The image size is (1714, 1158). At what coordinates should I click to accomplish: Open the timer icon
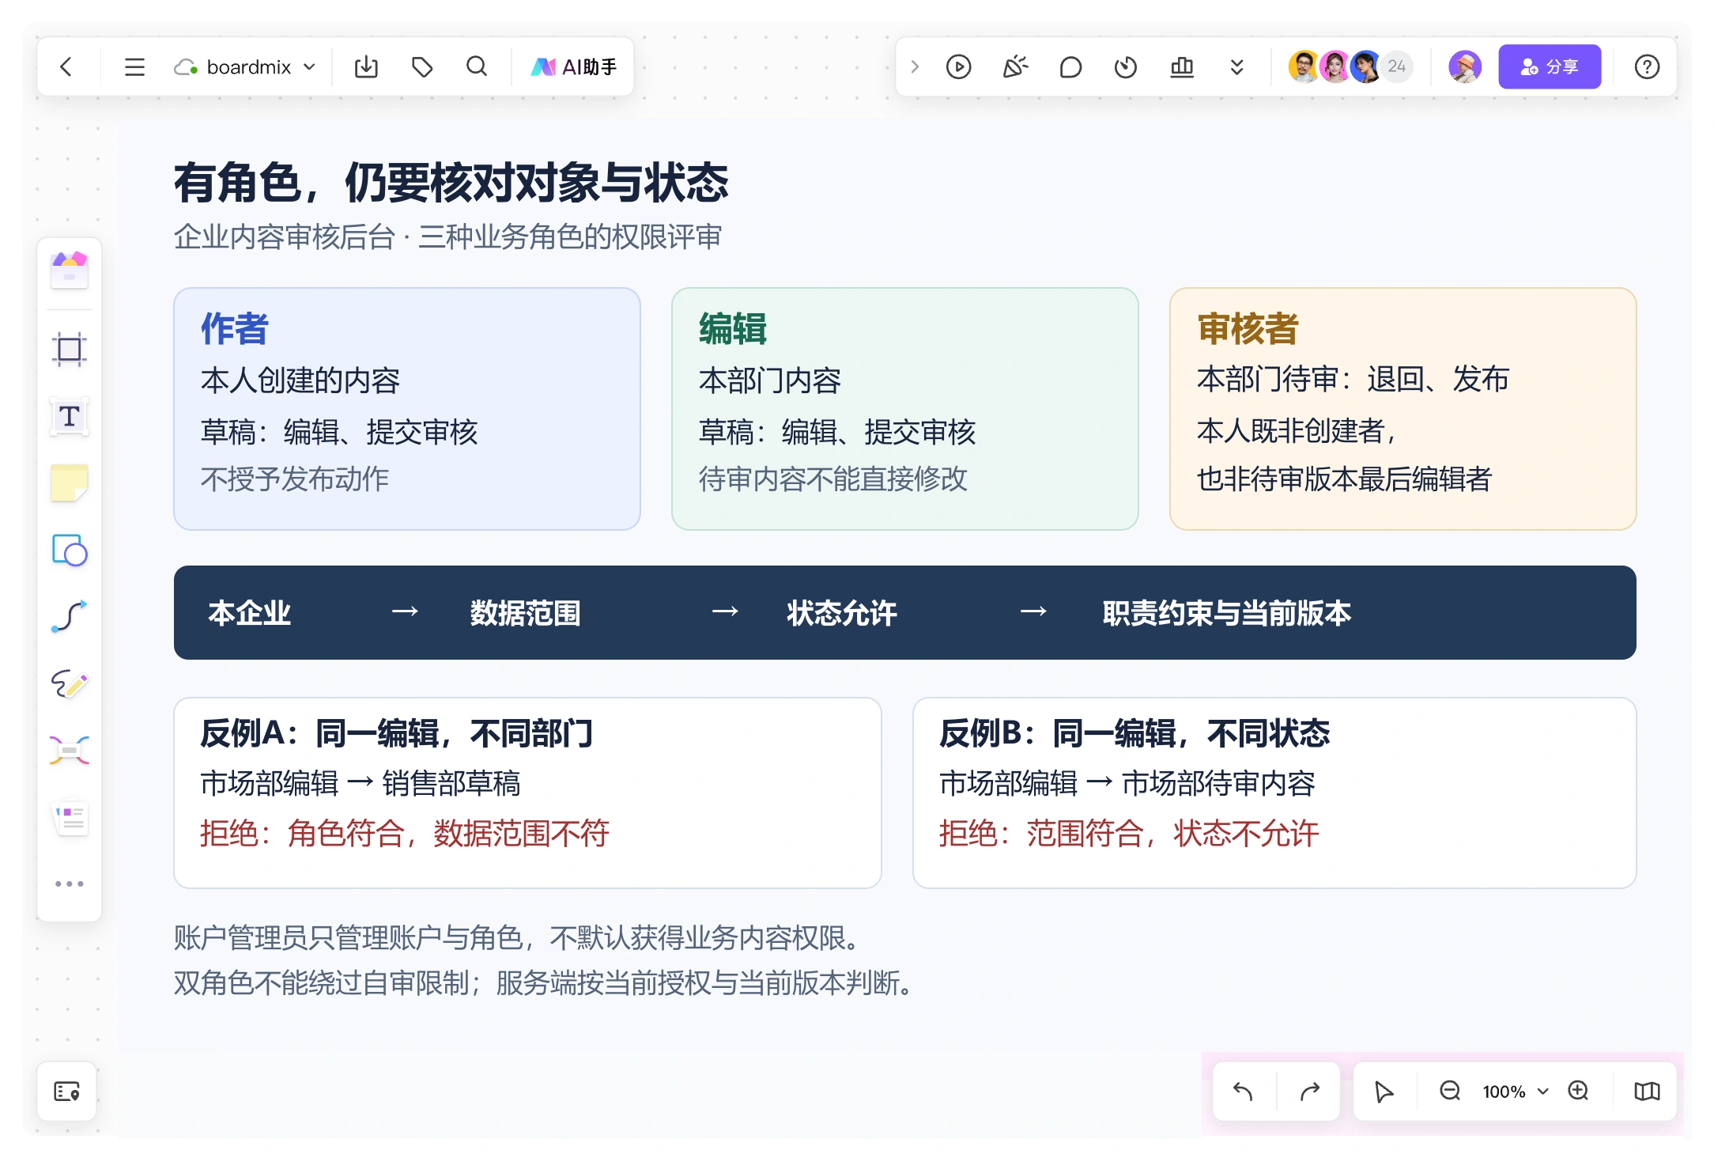[x=1126, y=67]
